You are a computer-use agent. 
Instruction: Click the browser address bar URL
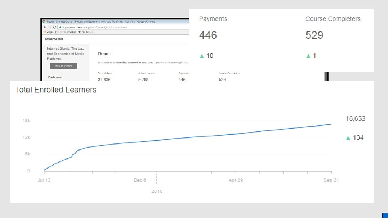(95, 27)
